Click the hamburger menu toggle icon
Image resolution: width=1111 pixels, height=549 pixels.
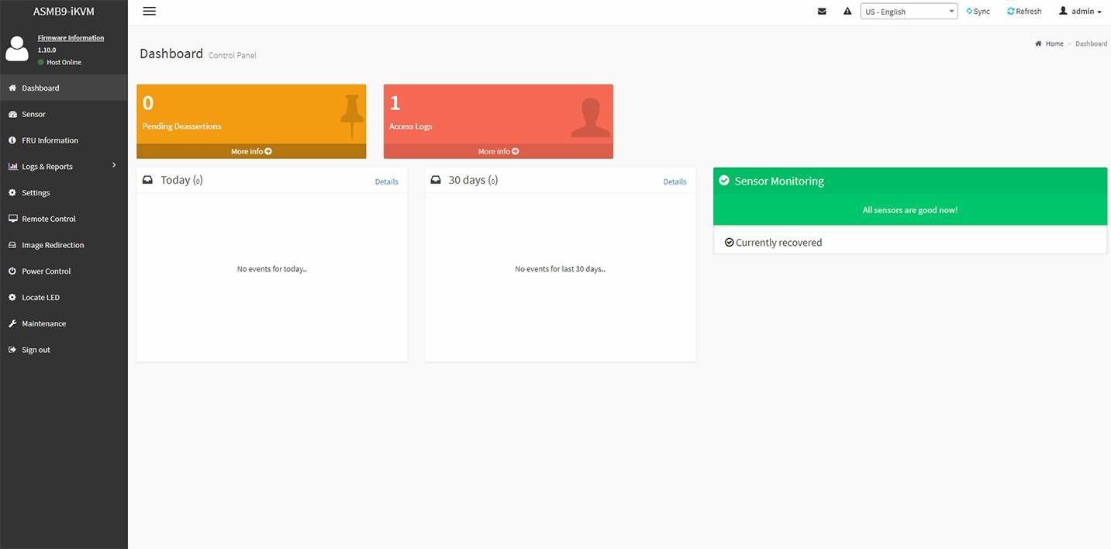pyautogui.click(x=150, y=11)
